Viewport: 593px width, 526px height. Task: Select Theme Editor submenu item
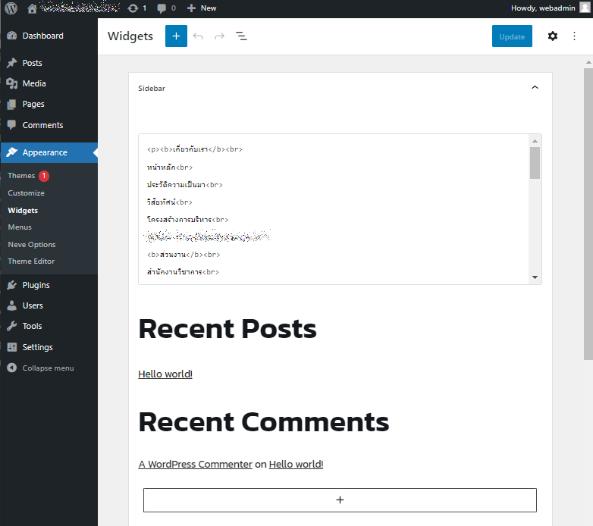31,261
